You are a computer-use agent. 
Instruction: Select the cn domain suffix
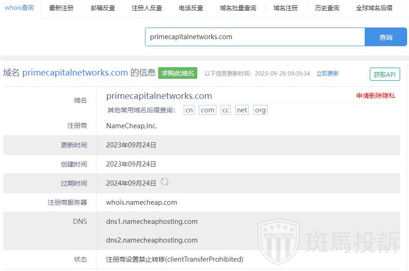189,110
